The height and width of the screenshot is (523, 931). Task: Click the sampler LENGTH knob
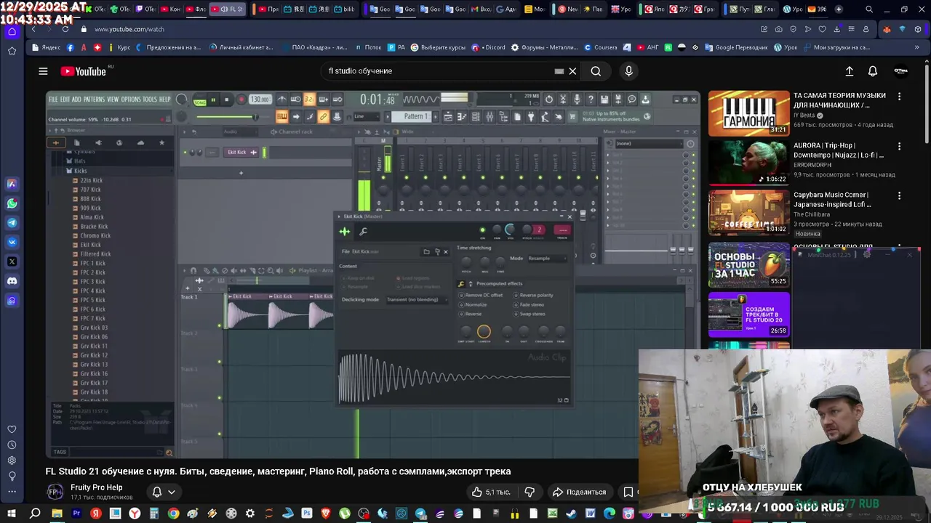pyautogui.click(x=484, y=332)
